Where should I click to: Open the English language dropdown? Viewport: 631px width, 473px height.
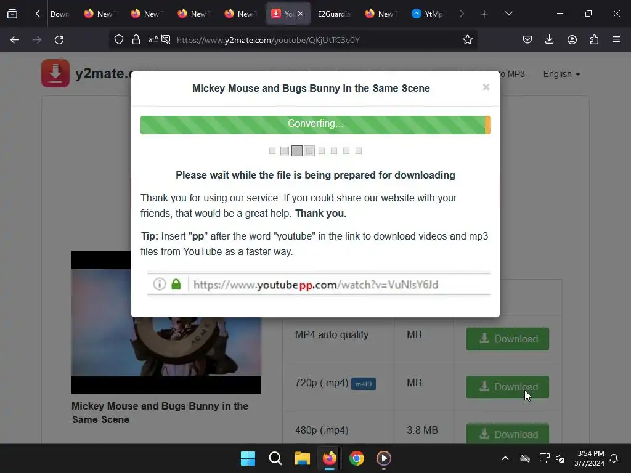coord(561,75)
